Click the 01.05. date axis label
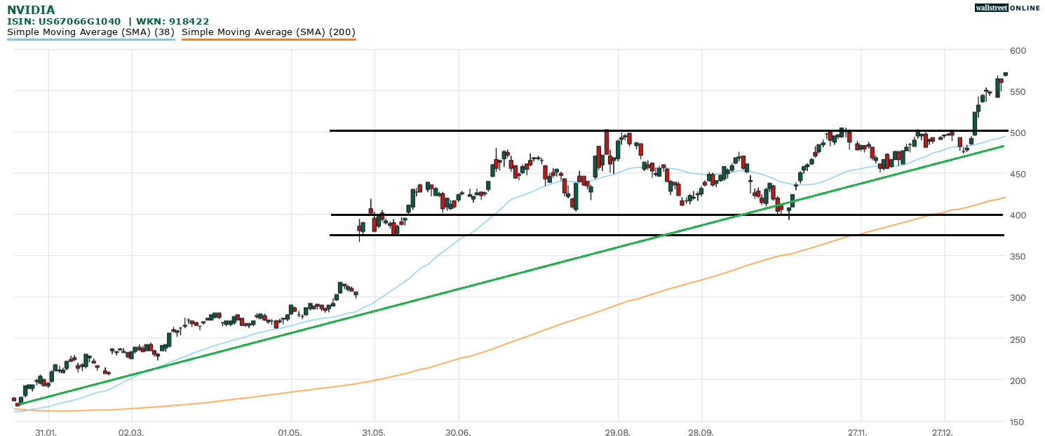The height and width of the screenshot is (436, 1045). click(x=290, y=432)
